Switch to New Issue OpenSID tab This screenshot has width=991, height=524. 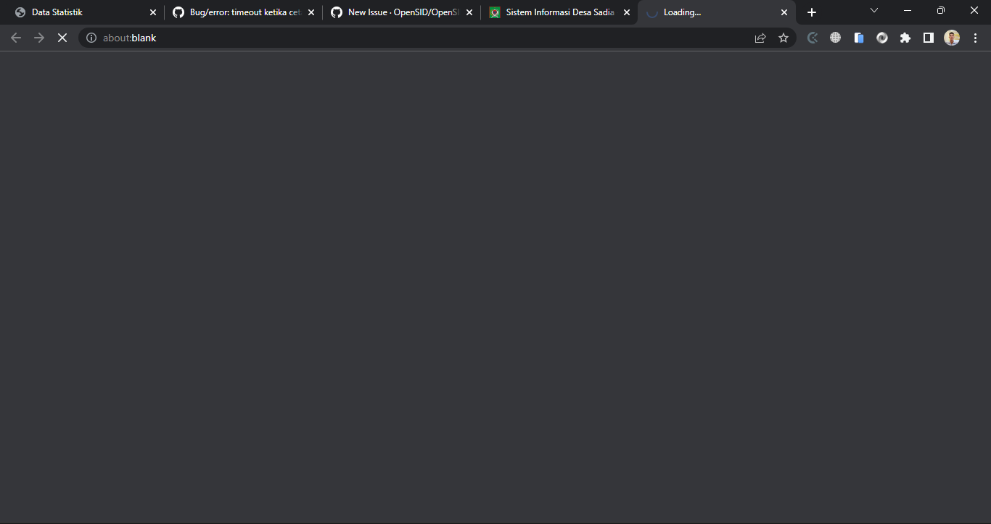pyautogui.click(x=401, y=12)
